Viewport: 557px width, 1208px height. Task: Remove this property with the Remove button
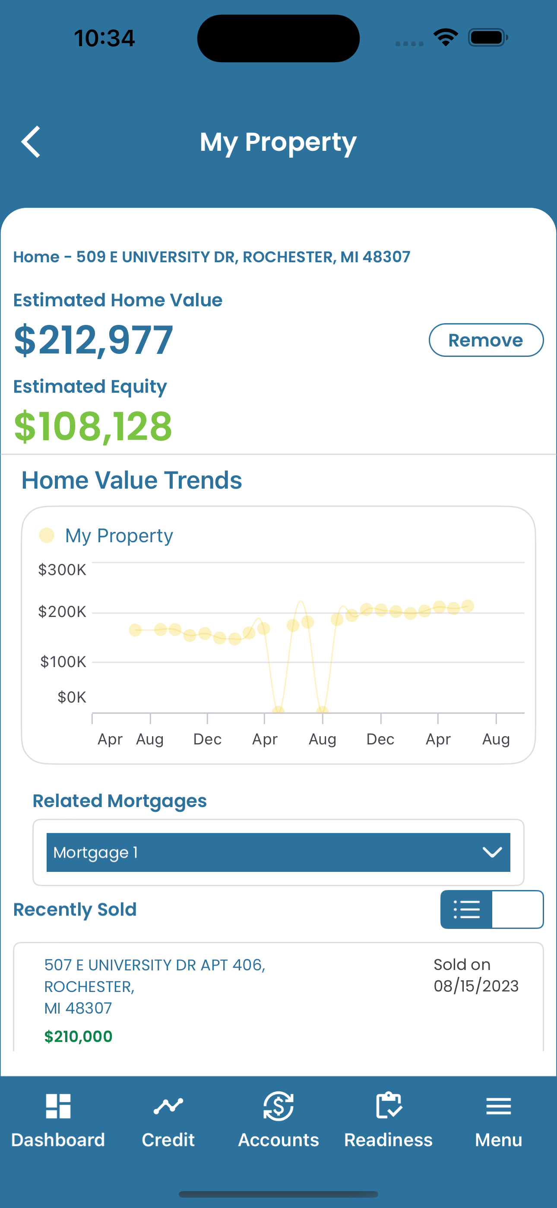click(486, 340)
